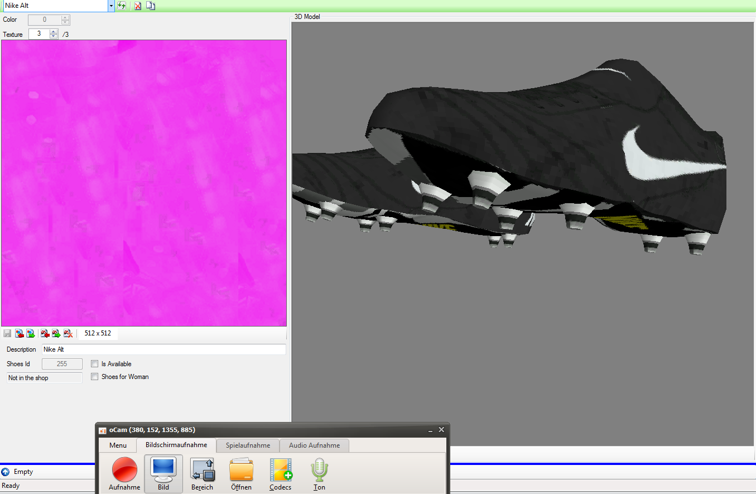Screen dimensions: 756x494
Task: Click the Not in the shop field
Action: [x=45, y=378]
